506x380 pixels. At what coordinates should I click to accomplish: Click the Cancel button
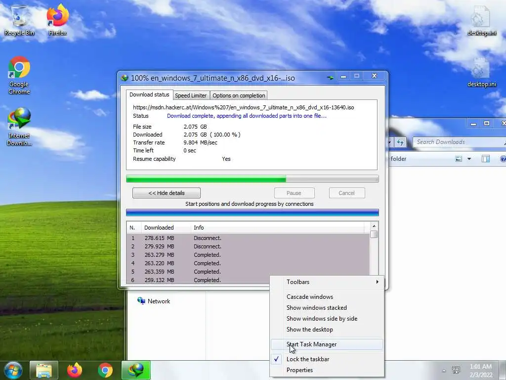point(346,193)
